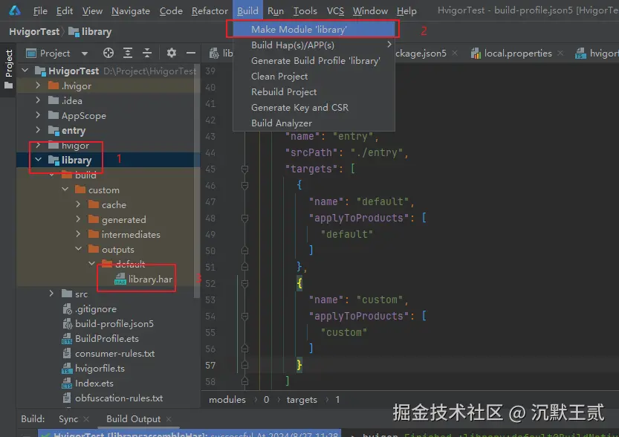619x437 pixels.
Task: Select consumer-rules.txt file
Action: tap(108, 353)
